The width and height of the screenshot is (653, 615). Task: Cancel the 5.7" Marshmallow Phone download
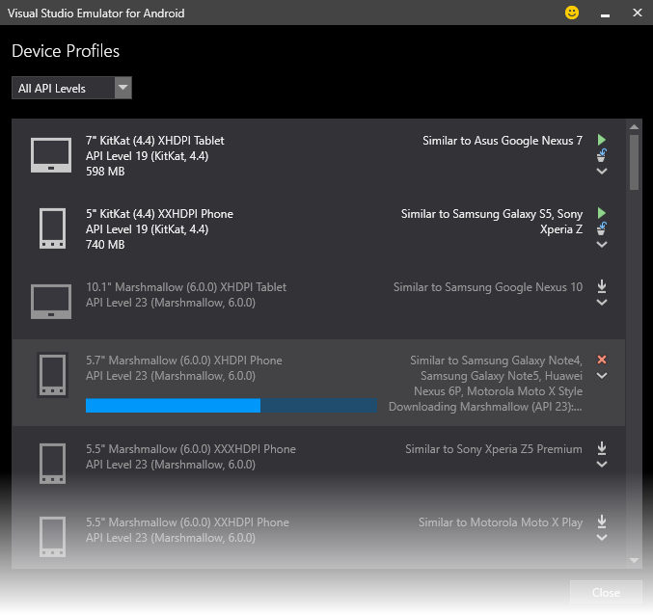602,360
